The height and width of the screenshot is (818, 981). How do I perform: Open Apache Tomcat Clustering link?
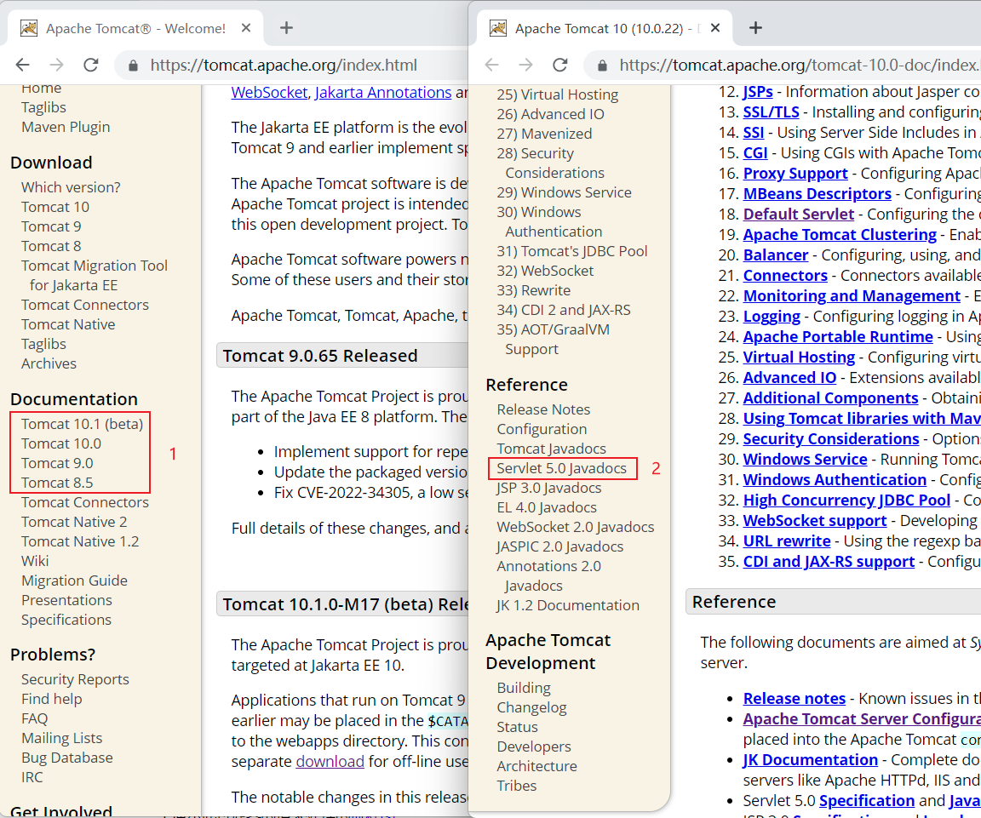tap(840, 235)
